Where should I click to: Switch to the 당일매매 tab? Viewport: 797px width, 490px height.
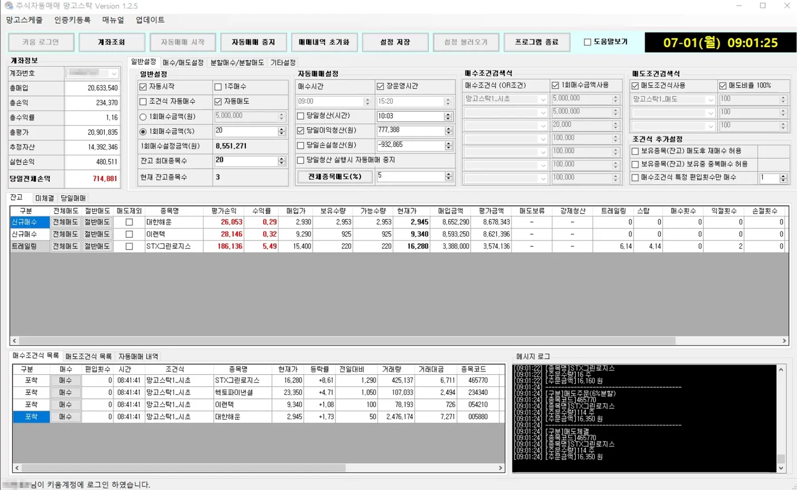pyautogui.click(x=73, y=198)
